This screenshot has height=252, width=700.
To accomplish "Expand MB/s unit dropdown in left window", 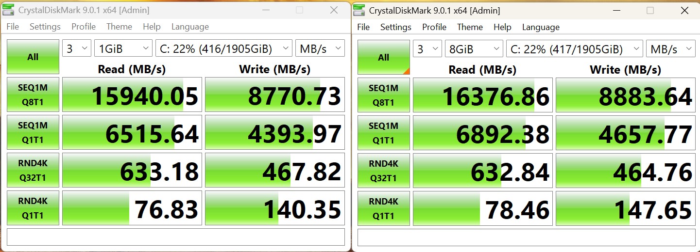I will click(320, 48).
